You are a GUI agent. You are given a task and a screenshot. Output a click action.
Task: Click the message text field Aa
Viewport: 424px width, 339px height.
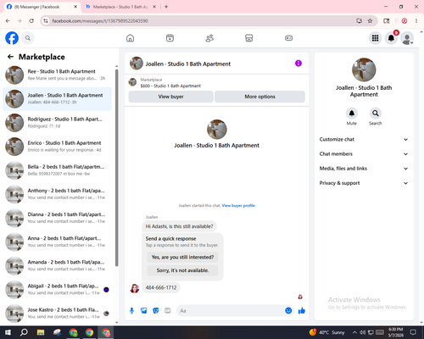click(231, 311)
